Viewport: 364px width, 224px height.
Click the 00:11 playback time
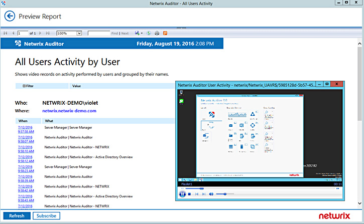tap(338, 184)
